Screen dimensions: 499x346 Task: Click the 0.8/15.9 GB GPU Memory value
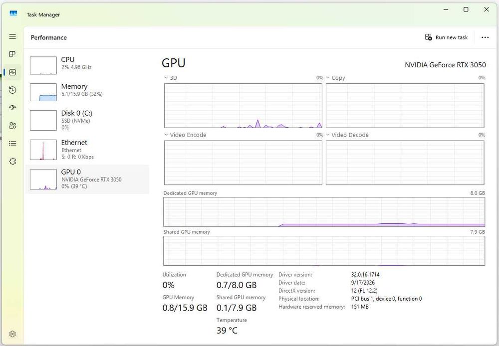coord(185,308)
